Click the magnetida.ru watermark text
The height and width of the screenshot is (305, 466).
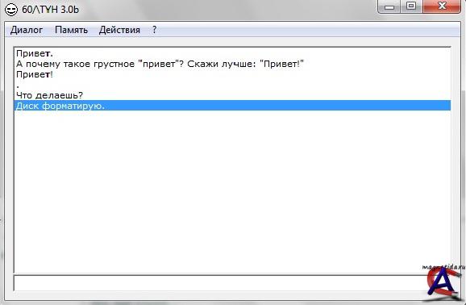click(443, 267)
